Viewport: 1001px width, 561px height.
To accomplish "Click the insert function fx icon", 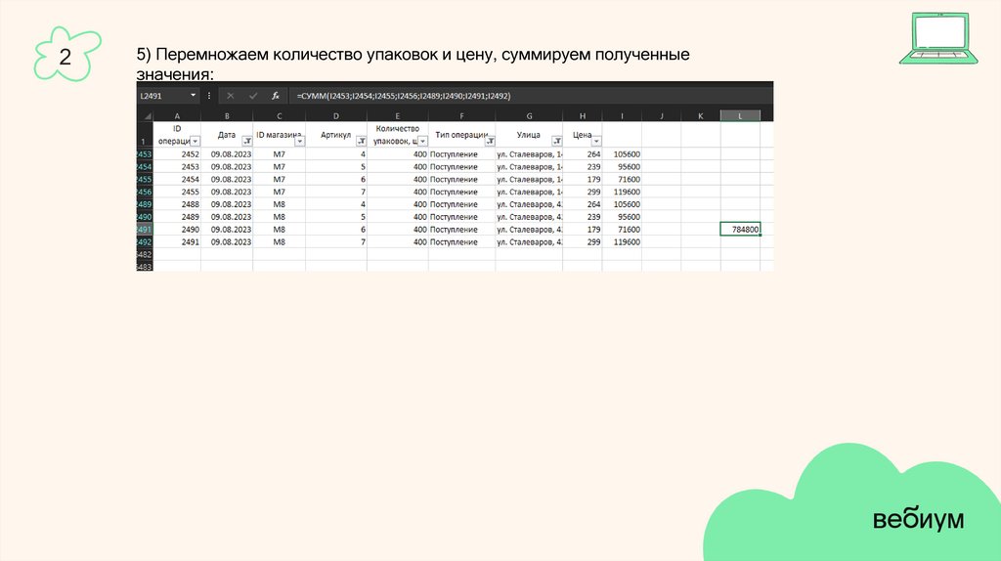I will [276, 96].
